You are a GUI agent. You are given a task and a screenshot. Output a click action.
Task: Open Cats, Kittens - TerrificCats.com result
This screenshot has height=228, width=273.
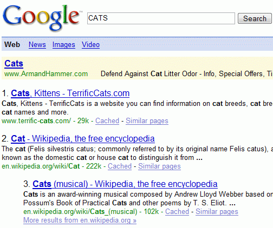pyautogui.click(x=70, y=93)
